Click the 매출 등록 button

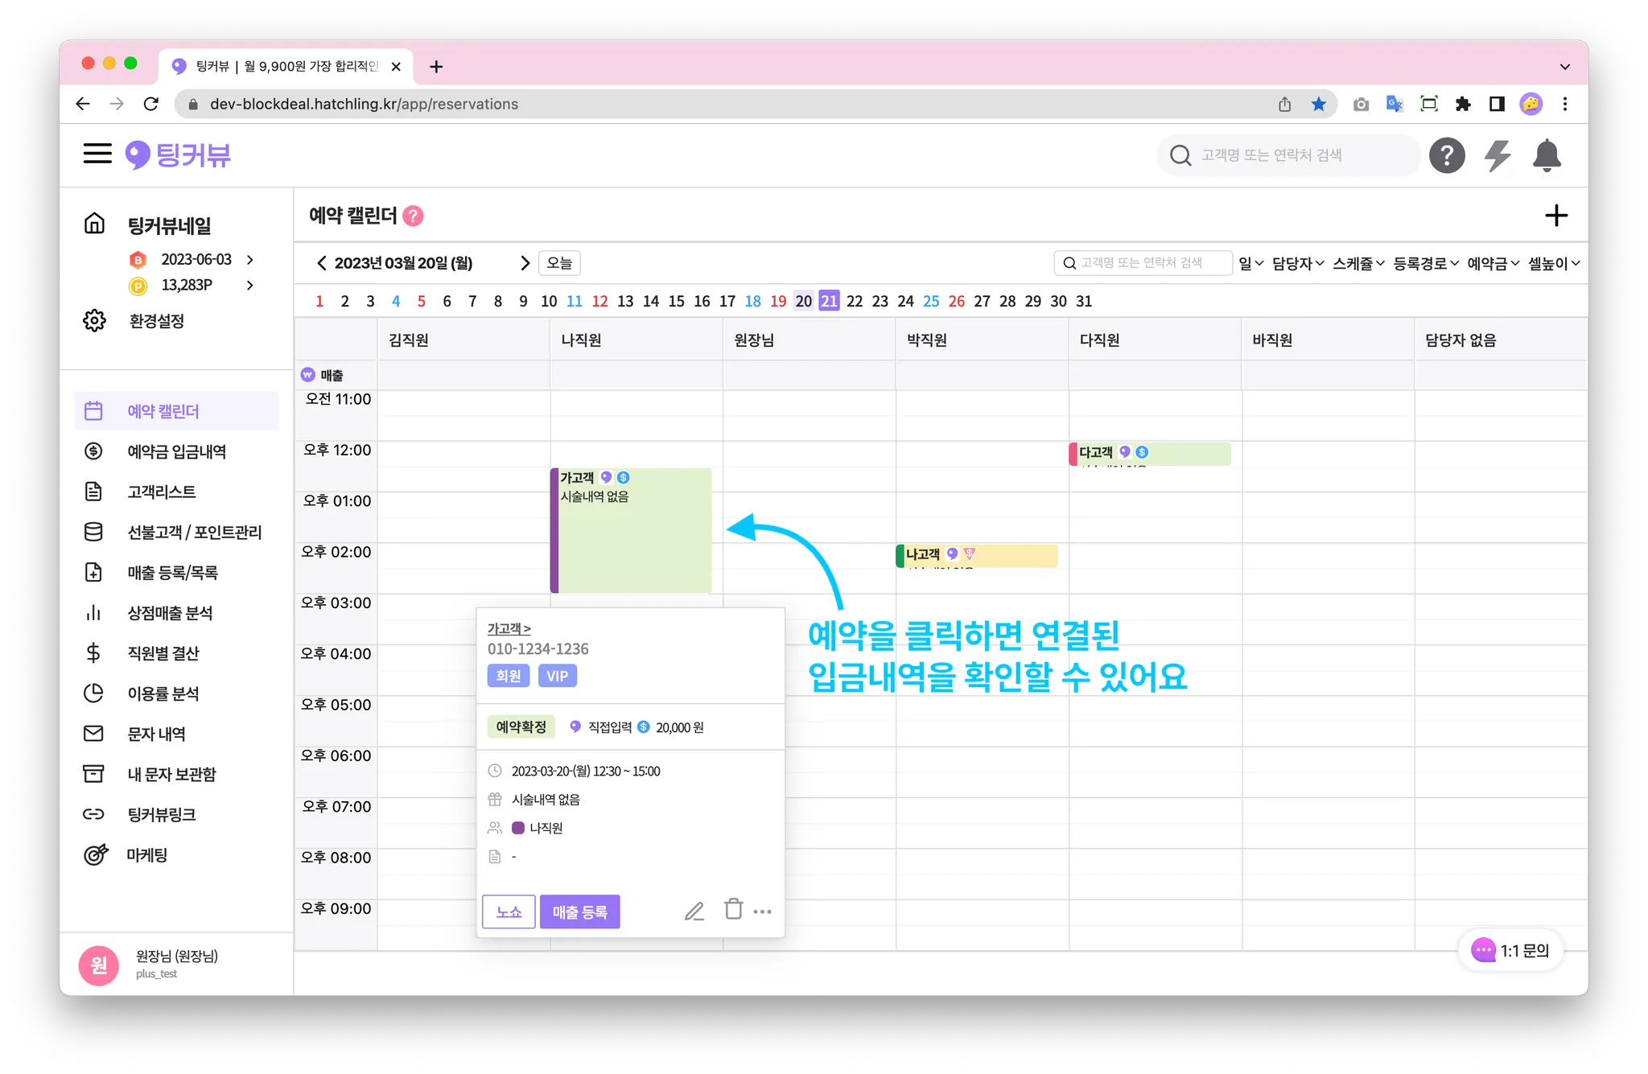click(579, 911)
